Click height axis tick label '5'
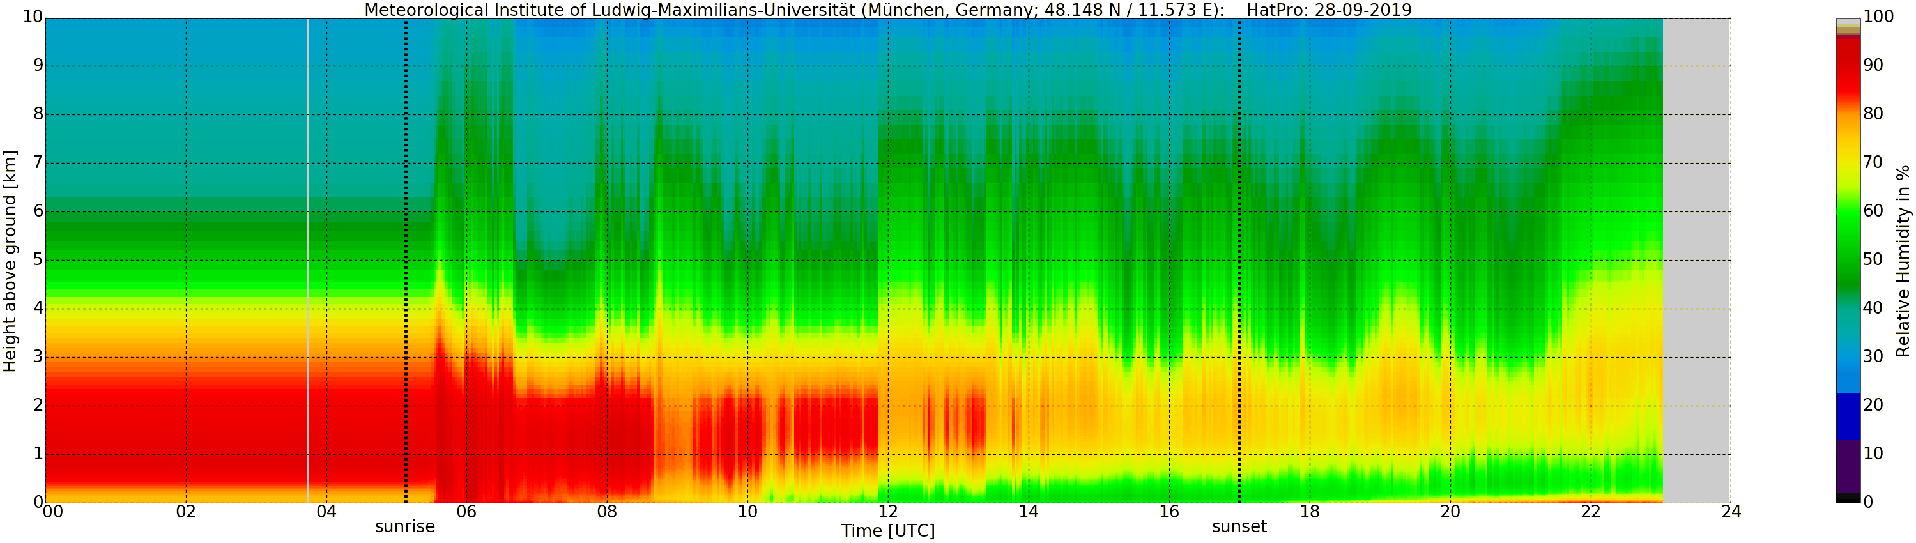Image resolution: width=1916 pixels, height=543 pixels. (x=38, y=261)
